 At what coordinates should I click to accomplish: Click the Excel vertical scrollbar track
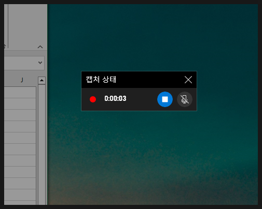42,144
